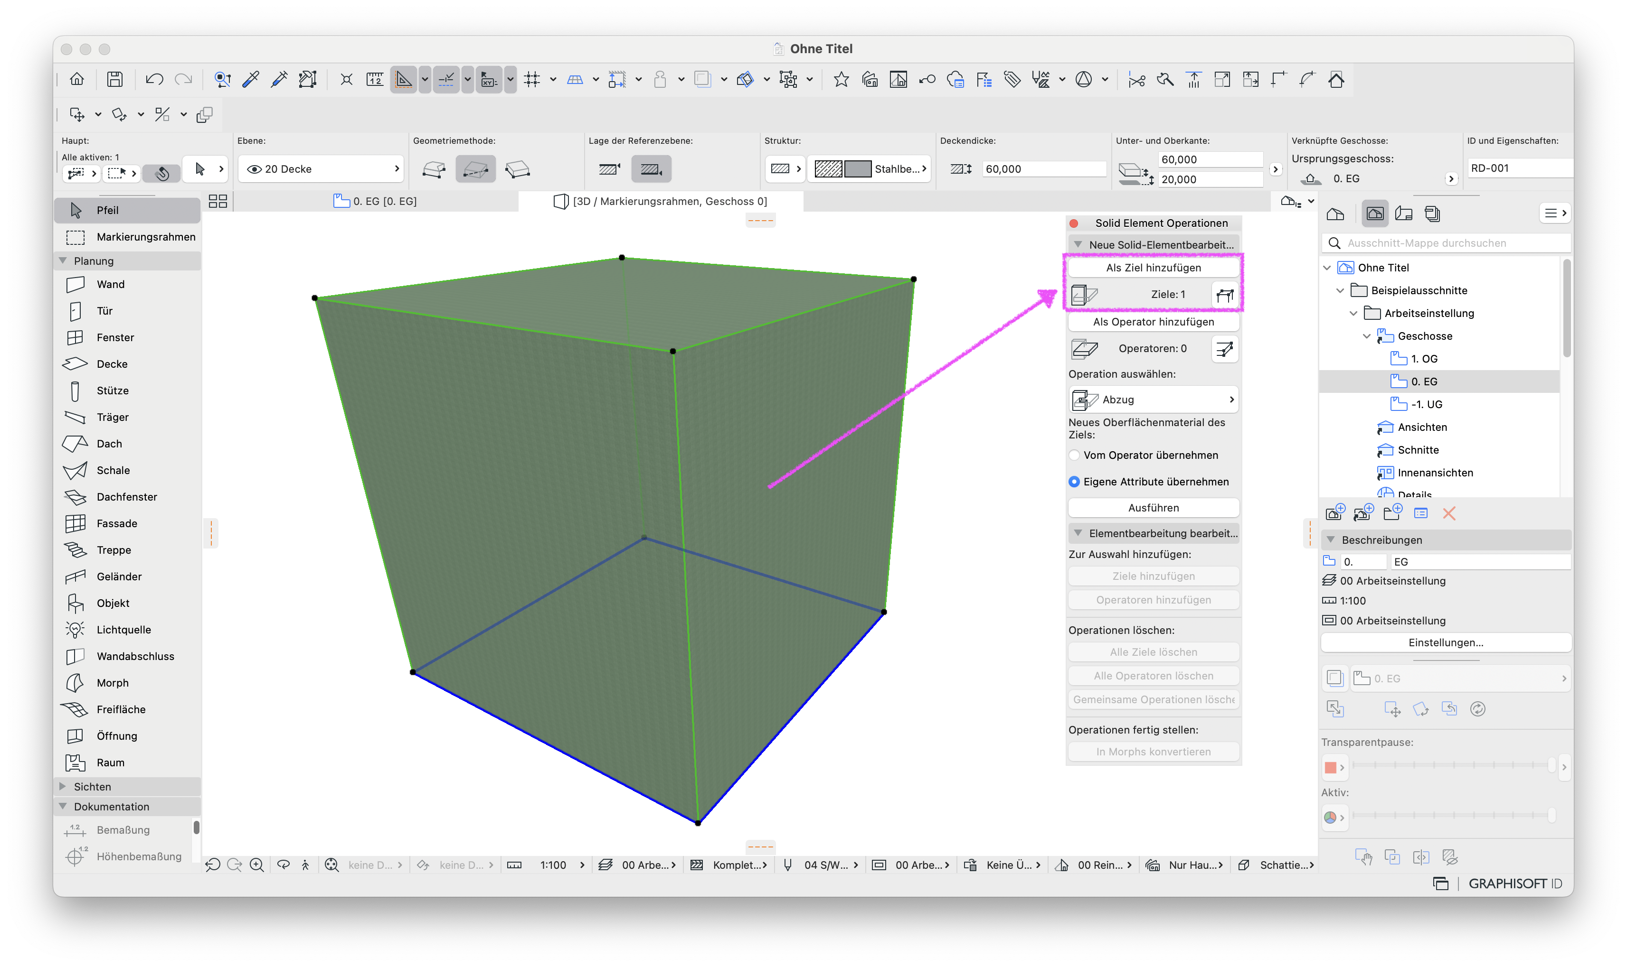1627x967 pixels.
Task: Open the Abzug operation dropdown
Action: click(x=1153, y=400)
